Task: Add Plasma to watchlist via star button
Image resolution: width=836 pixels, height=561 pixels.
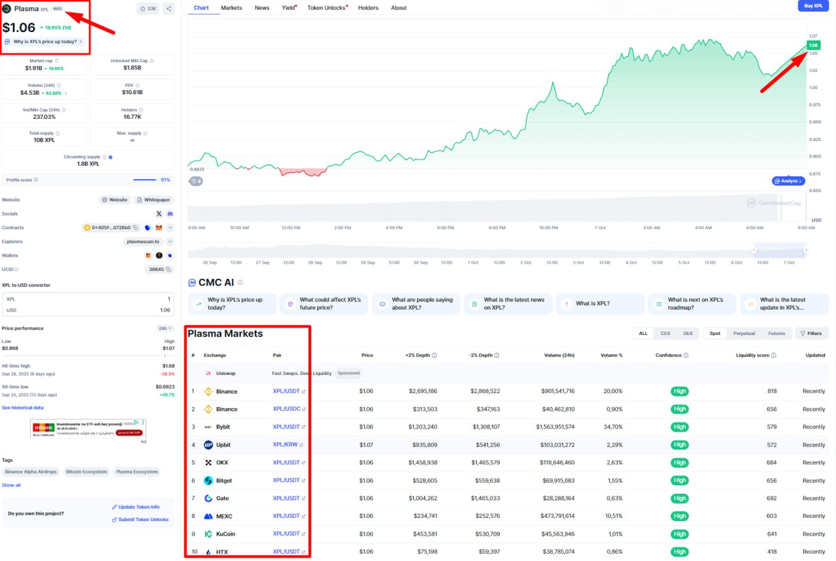Action: pos(147,8)
